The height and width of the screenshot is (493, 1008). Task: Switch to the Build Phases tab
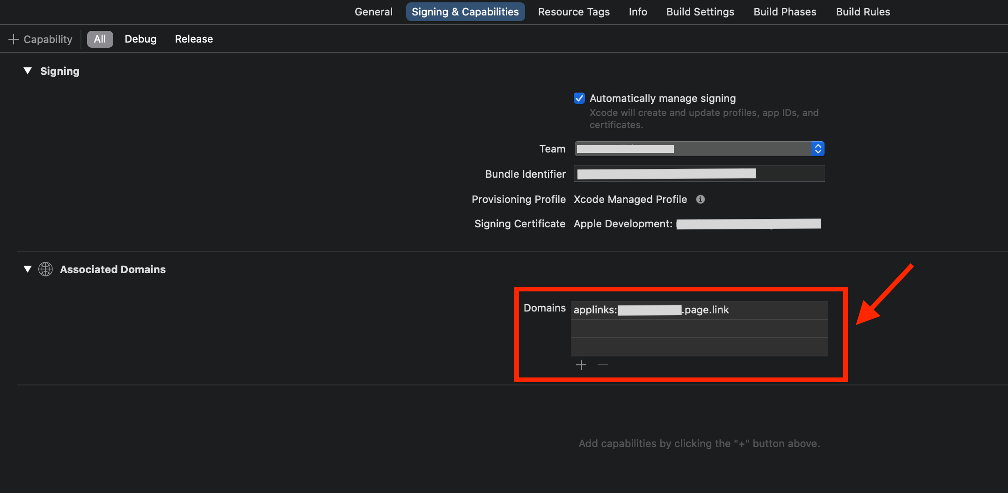click(785, 12)
